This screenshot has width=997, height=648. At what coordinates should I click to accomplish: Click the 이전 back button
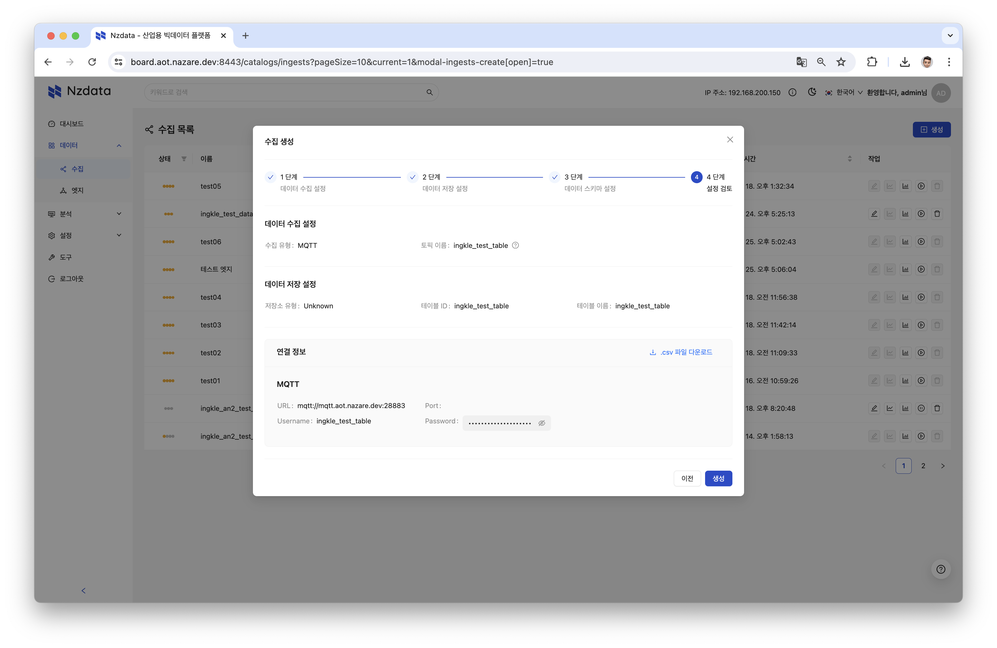coord(686,477)
